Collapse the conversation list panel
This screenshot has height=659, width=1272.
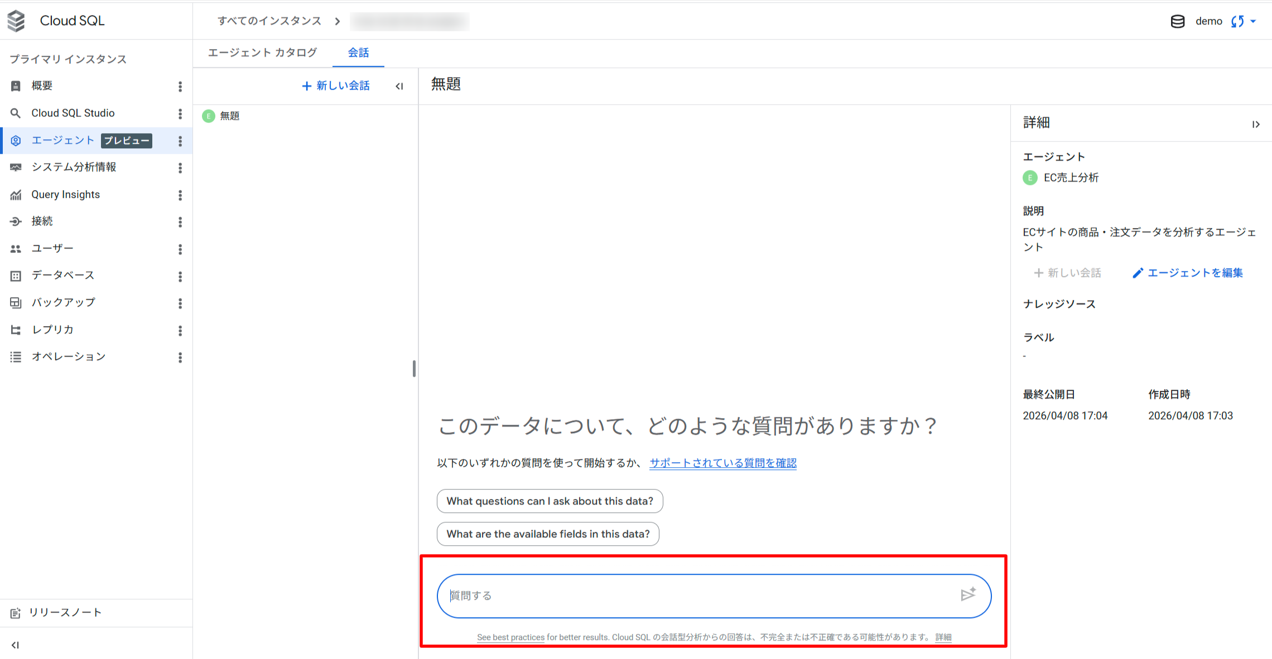point(399,86)
